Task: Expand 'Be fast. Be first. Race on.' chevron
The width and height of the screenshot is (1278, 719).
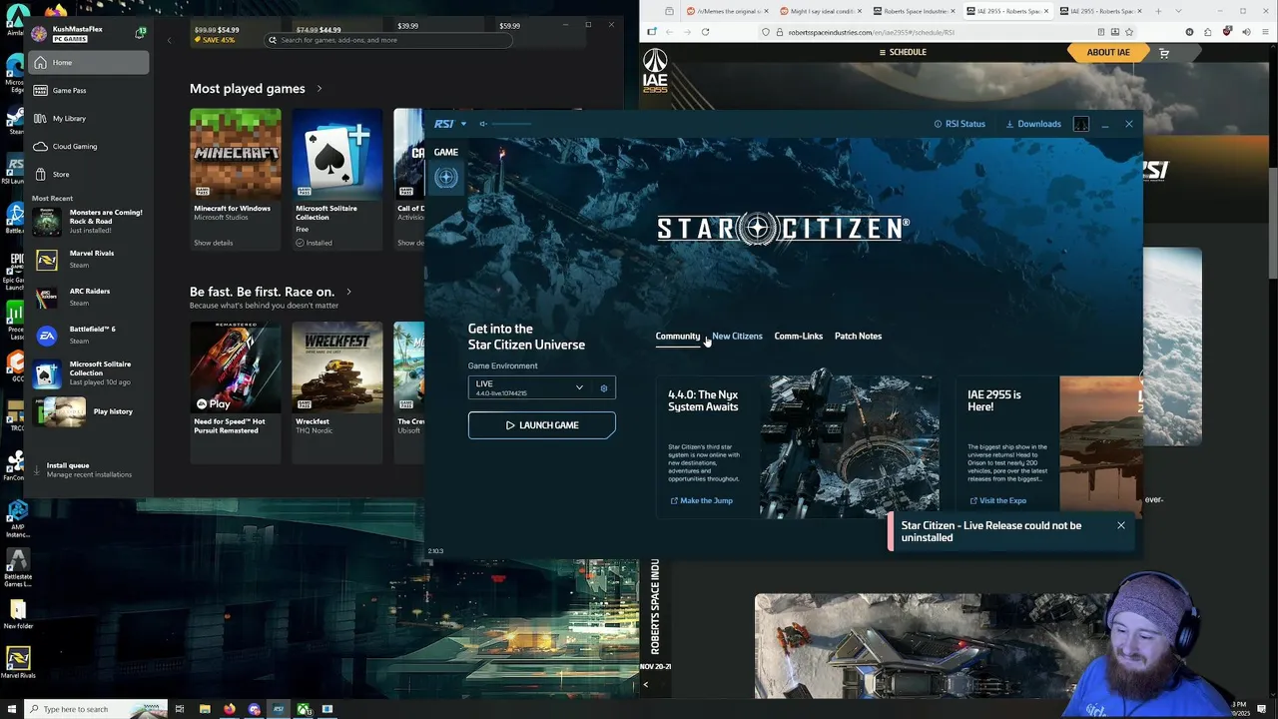Action: pyautogui.click(x=348, y=292)
